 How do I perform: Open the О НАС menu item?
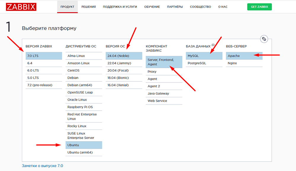pos(223,7)
